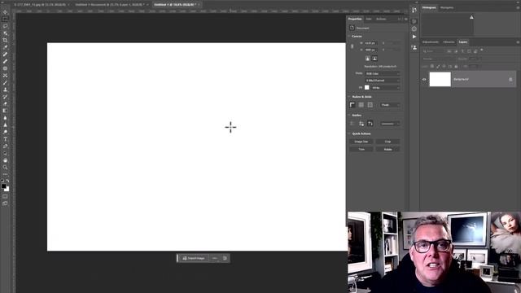Set canvas to portrait orientation
This screenshot has height=293, width=521.
367,59
